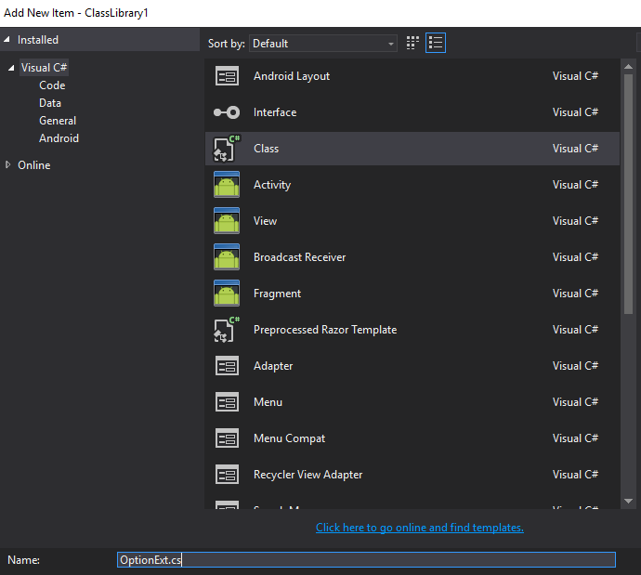Click the Activity android icon

click(x=227, y=185)
